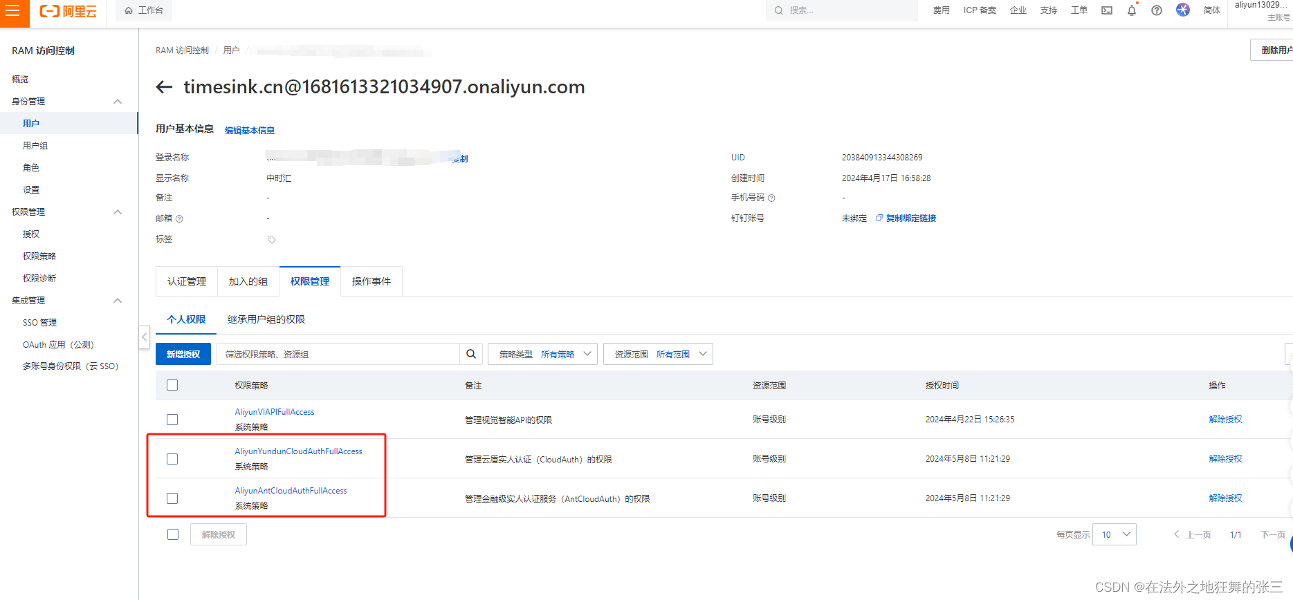
Task: Click the 费用 top menu item
Action: coord(941,10)
